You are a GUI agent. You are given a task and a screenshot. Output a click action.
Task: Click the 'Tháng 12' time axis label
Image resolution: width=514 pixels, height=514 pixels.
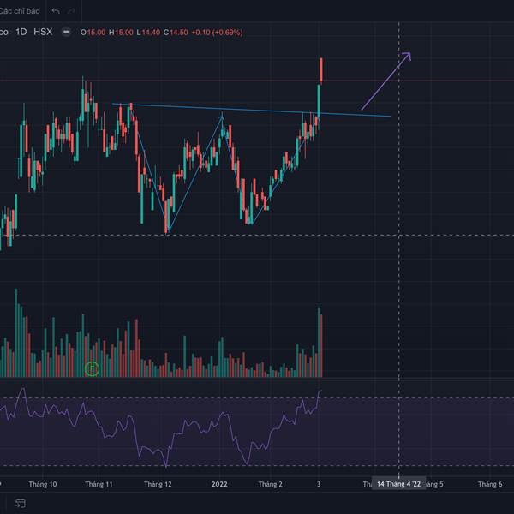pyautogui.click(x=158, y=484)
